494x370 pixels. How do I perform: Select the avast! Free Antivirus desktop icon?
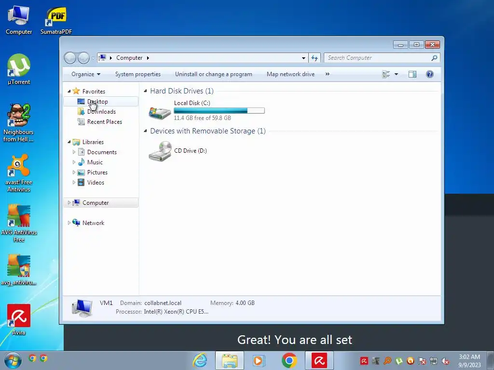(19, 173)
